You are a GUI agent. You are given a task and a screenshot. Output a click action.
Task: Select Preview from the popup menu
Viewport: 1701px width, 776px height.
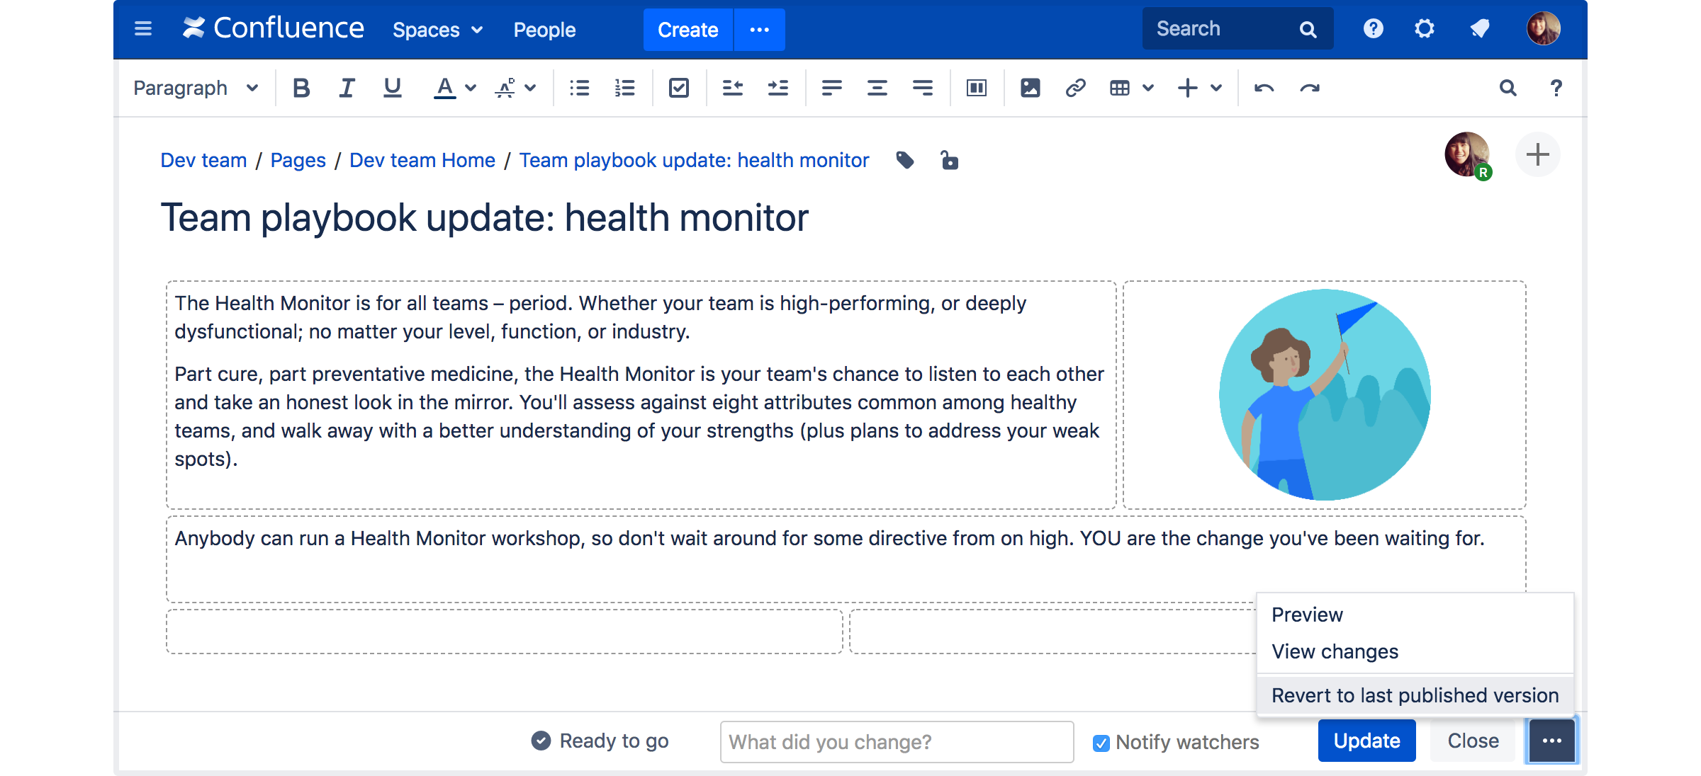click(1307, 615)
